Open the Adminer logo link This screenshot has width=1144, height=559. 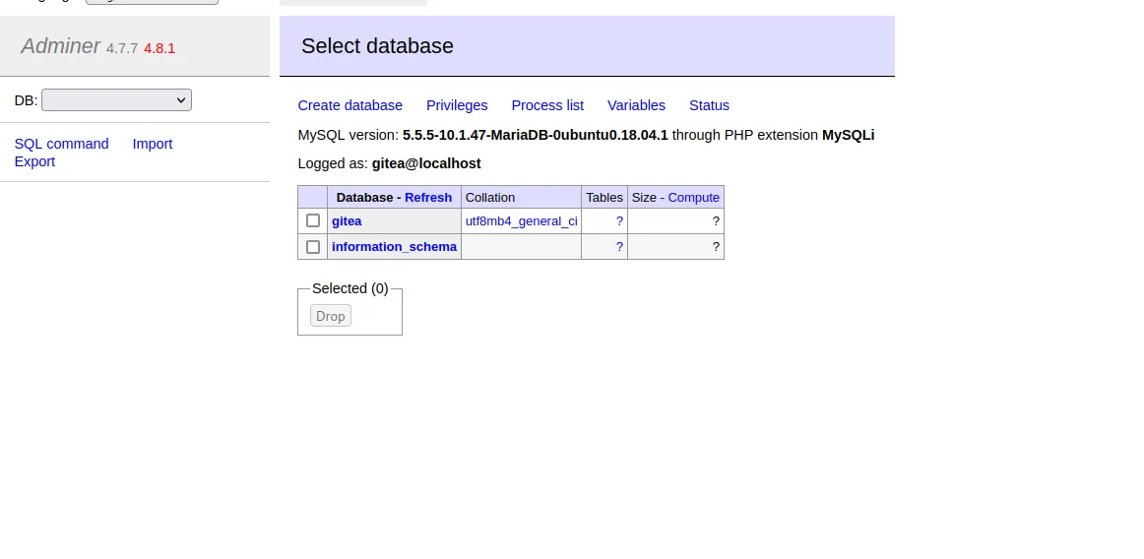click(x=60, y=46)
